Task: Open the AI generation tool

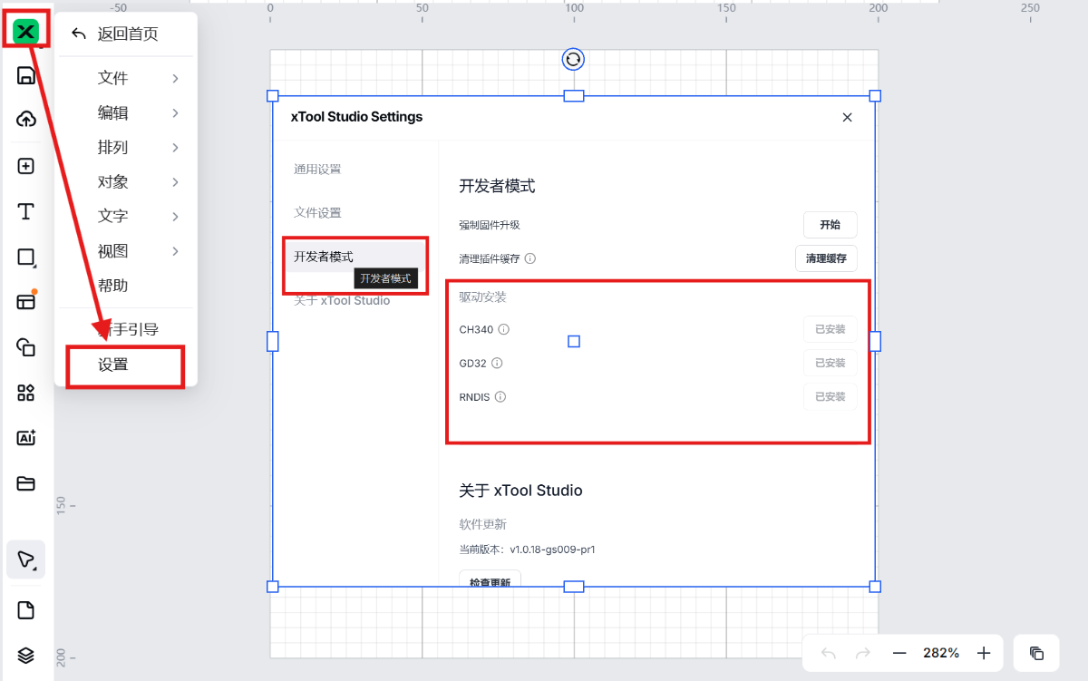Action: coord(26,438)
